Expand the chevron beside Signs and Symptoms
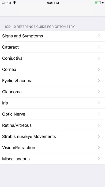Screen dimensions: 105x187 pos(99,36)
